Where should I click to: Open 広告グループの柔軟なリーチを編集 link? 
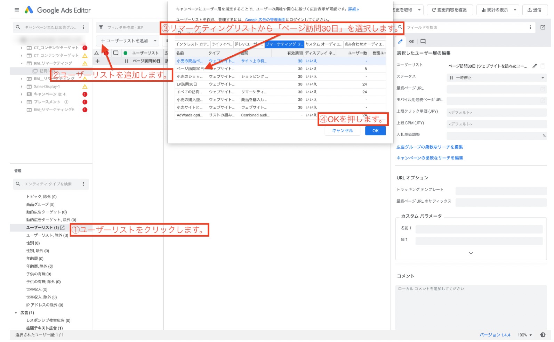click(429, 147)
